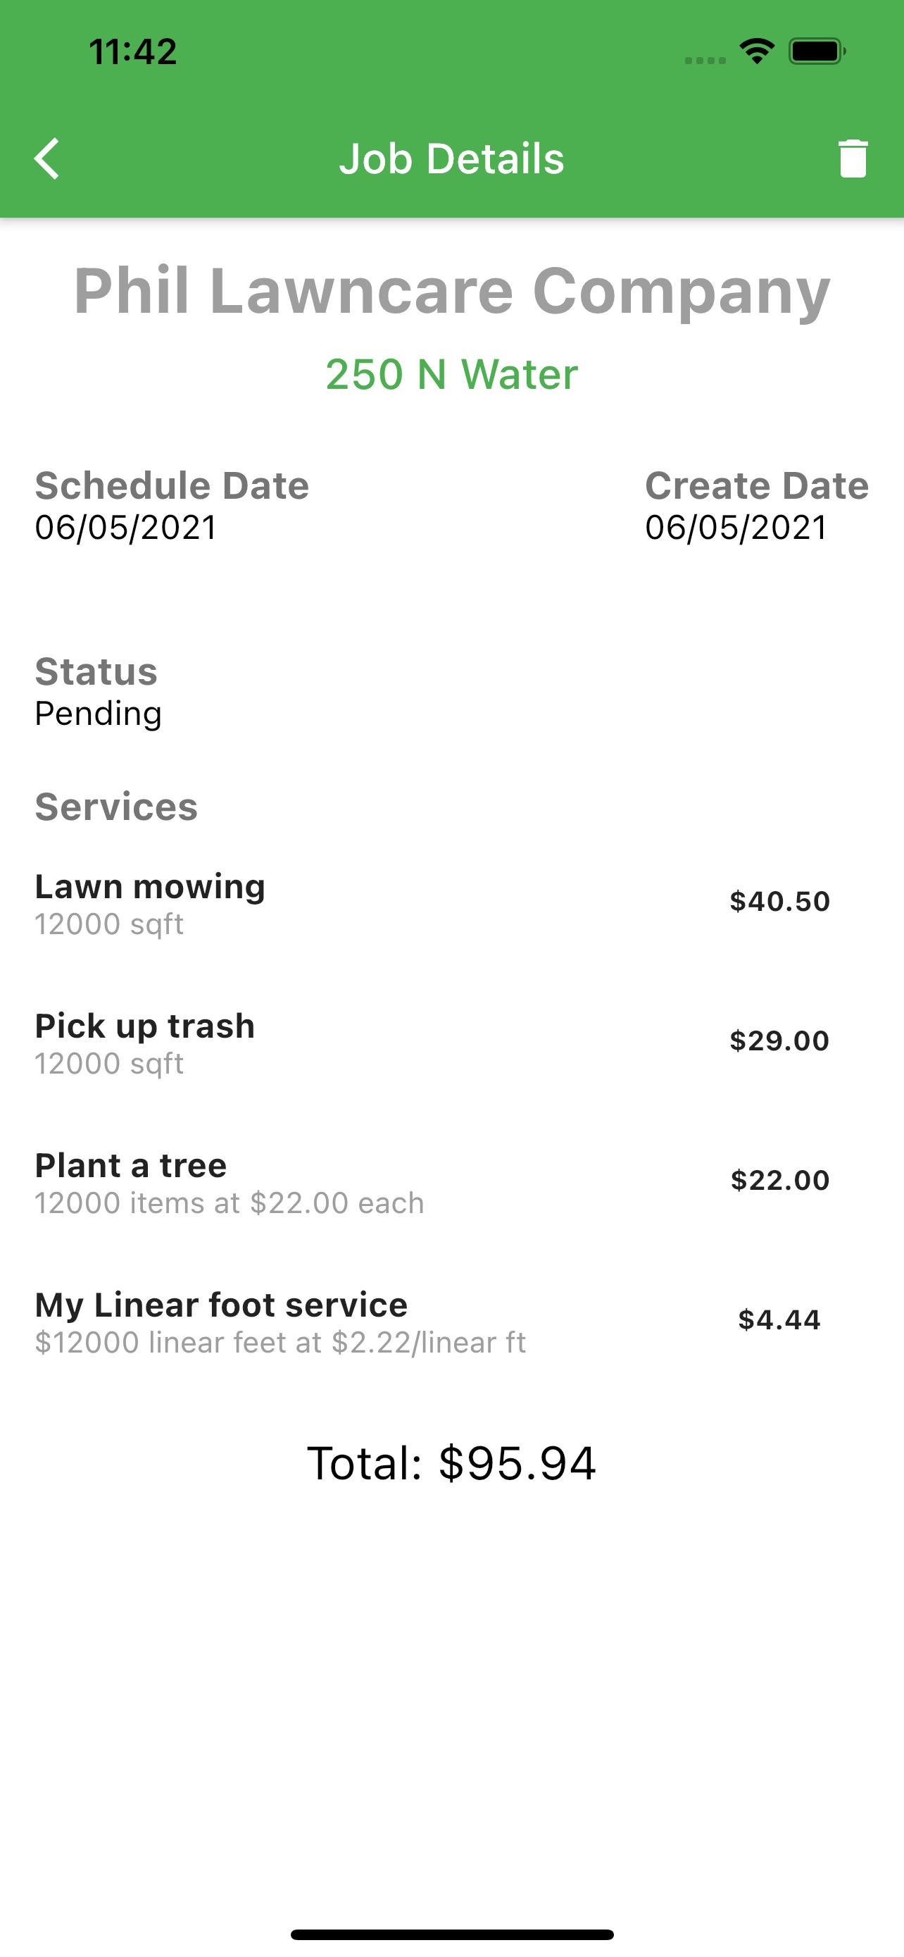
Task: Delete job with trash icon
Action: [x=853, y=159]
